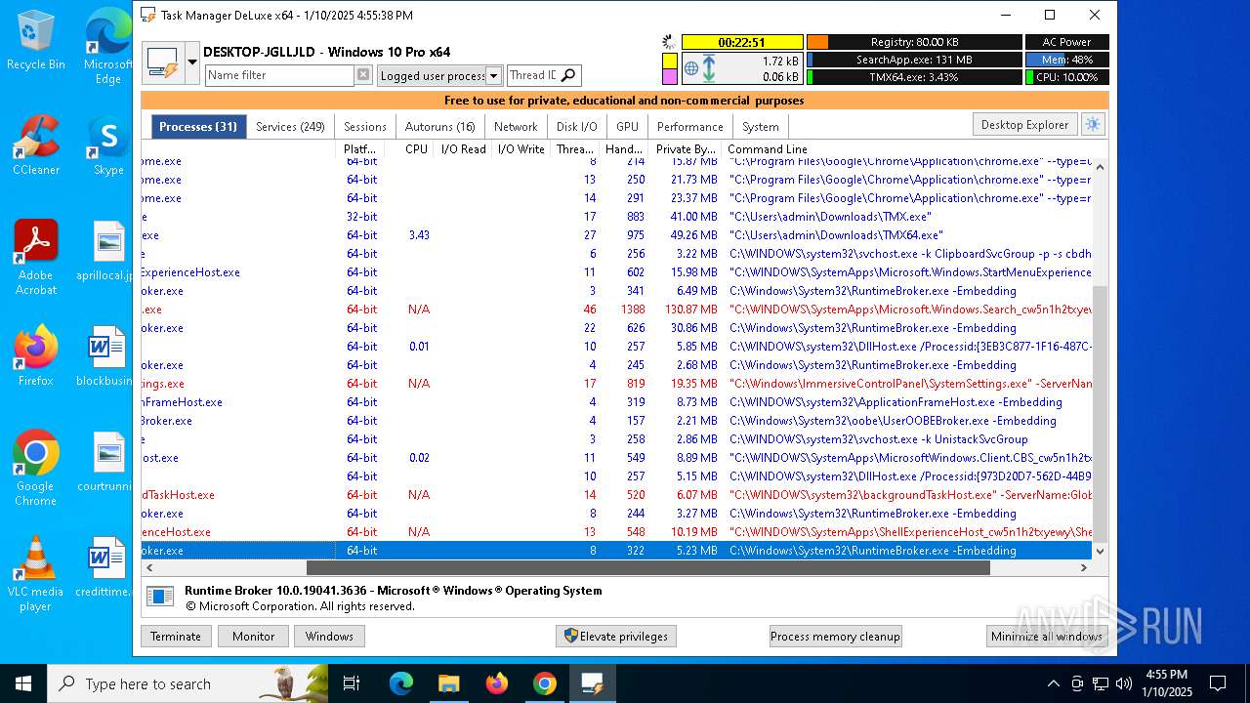Select the ApplicationFrameHost.exe row
This screenshot has width=1250, height=703.
click(616, 402)
